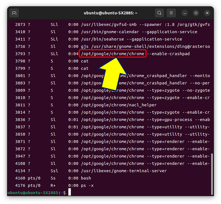Click PID 3947 renderer process line

tap(112, 156)
